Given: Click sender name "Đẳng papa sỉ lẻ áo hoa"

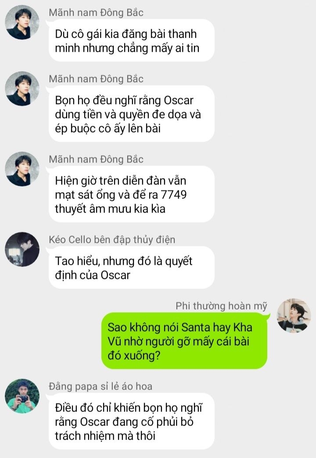Looking at the screenshot, I should pyautogui.click(x=101, y=386).
